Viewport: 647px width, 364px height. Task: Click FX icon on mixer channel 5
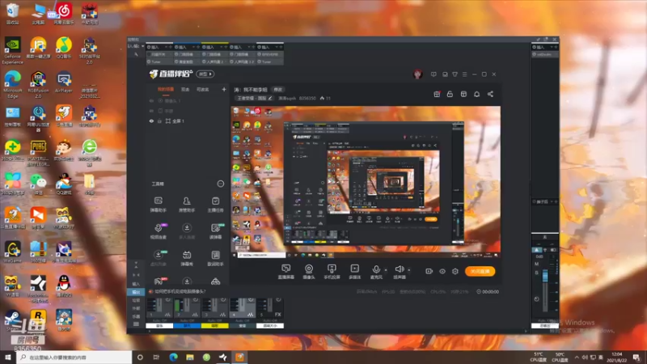(x=277, y=315)
